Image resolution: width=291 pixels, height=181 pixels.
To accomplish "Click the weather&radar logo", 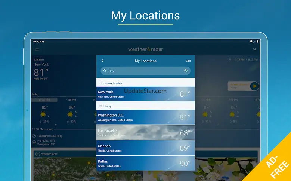I will (146, 49).
